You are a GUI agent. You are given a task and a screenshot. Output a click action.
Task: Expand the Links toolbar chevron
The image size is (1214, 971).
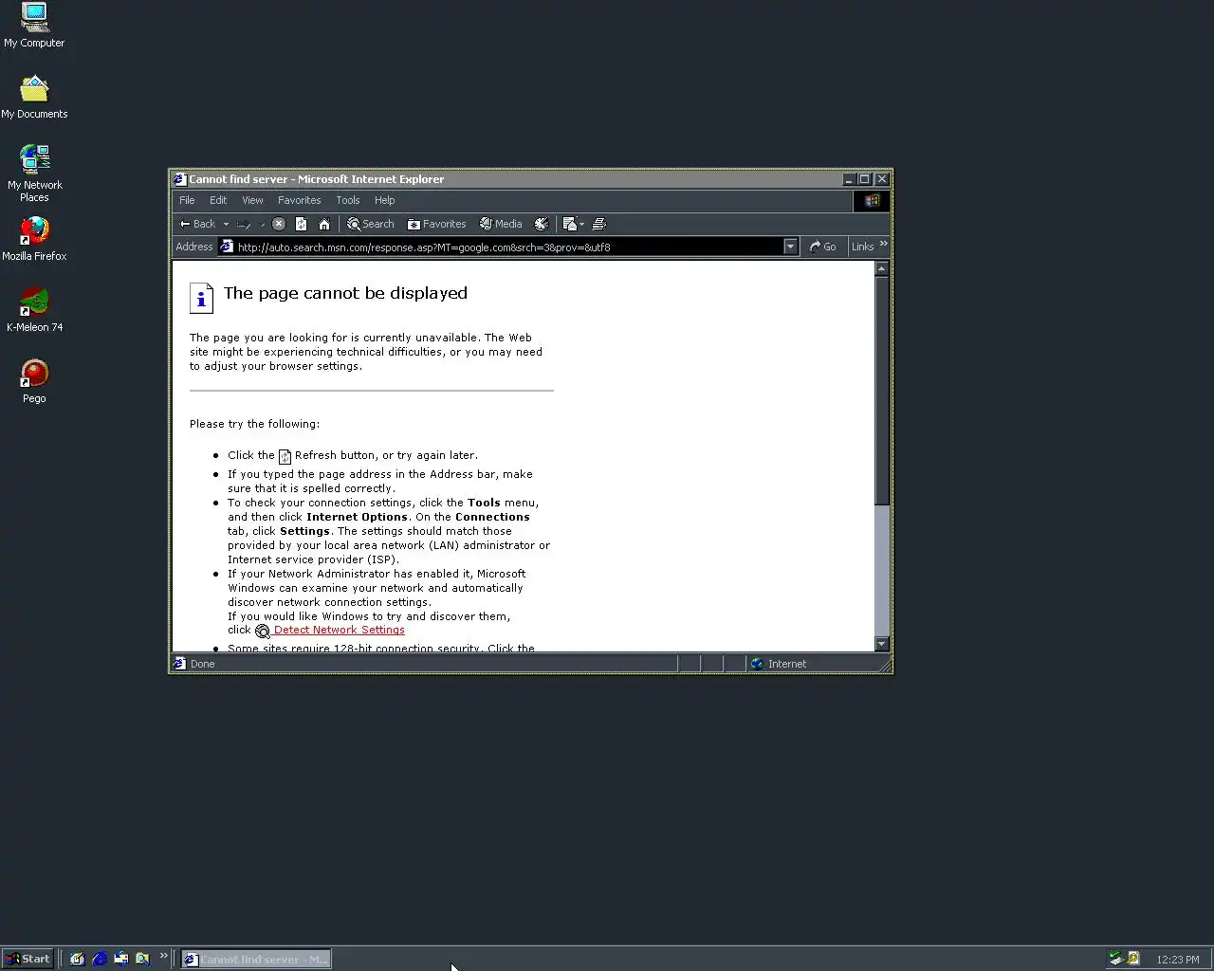(884, 244)
